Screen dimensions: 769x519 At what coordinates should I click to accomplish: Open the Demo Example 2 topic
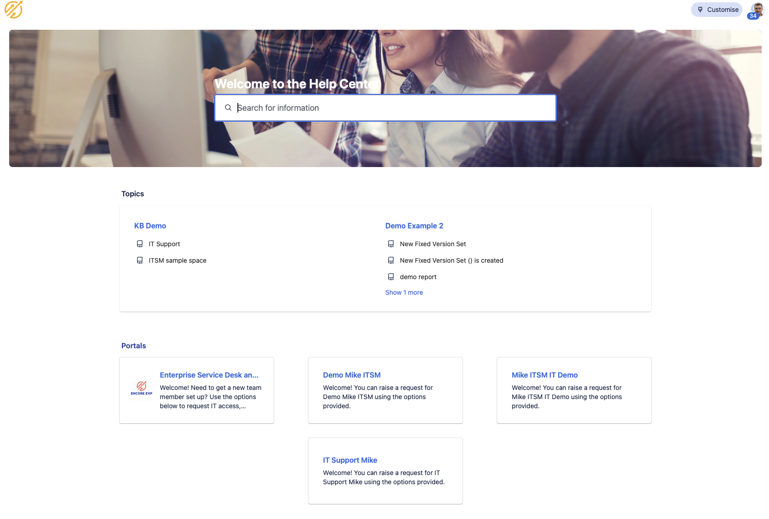(x=414, y=226)
